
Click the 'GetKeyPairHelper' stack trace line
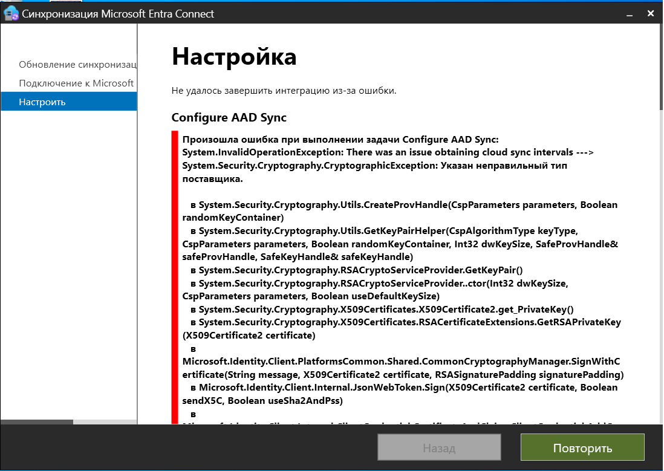point(384,231)
